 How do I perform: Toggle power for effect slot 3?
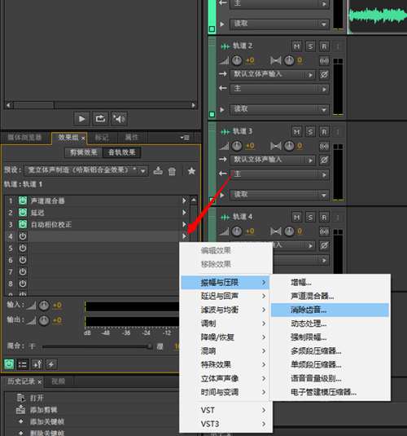click(x=23, y=224)
